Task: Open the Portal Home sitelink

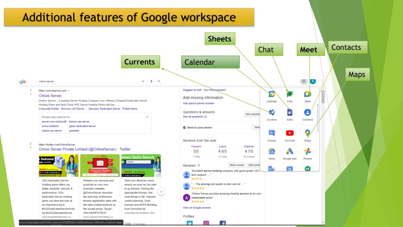Action: (130, 109)
